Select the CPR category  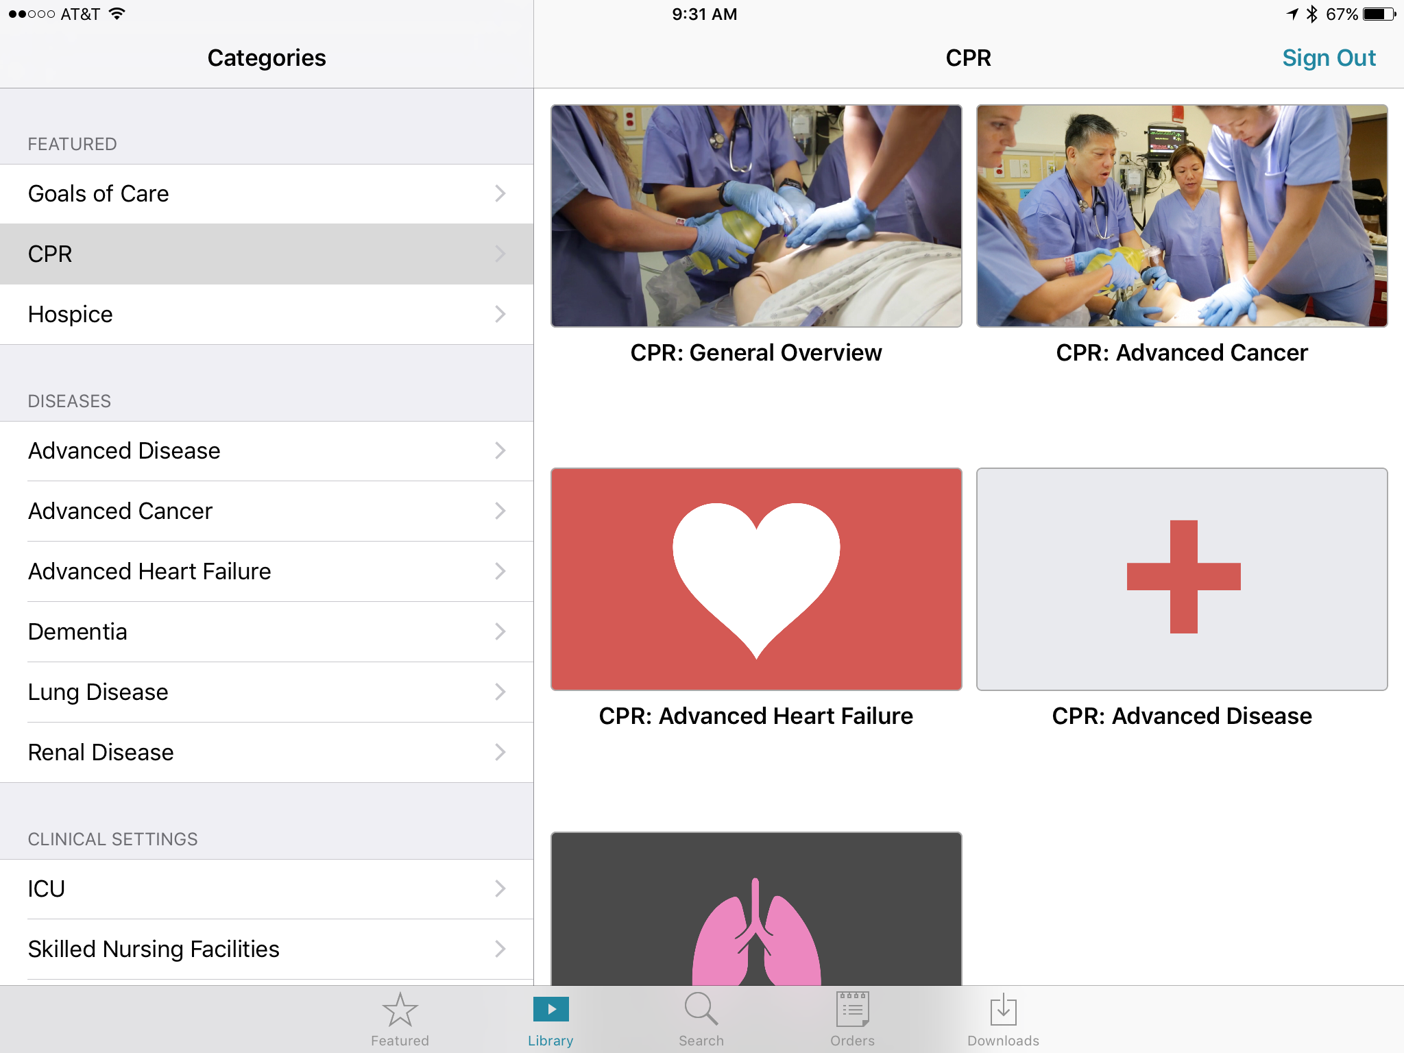[267, 254]
